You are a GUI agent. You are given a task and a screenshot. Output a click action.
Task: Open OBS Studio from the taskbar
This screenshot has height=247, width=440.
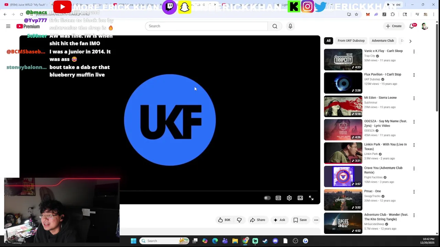pyautogui.click(x=295, y=241)
